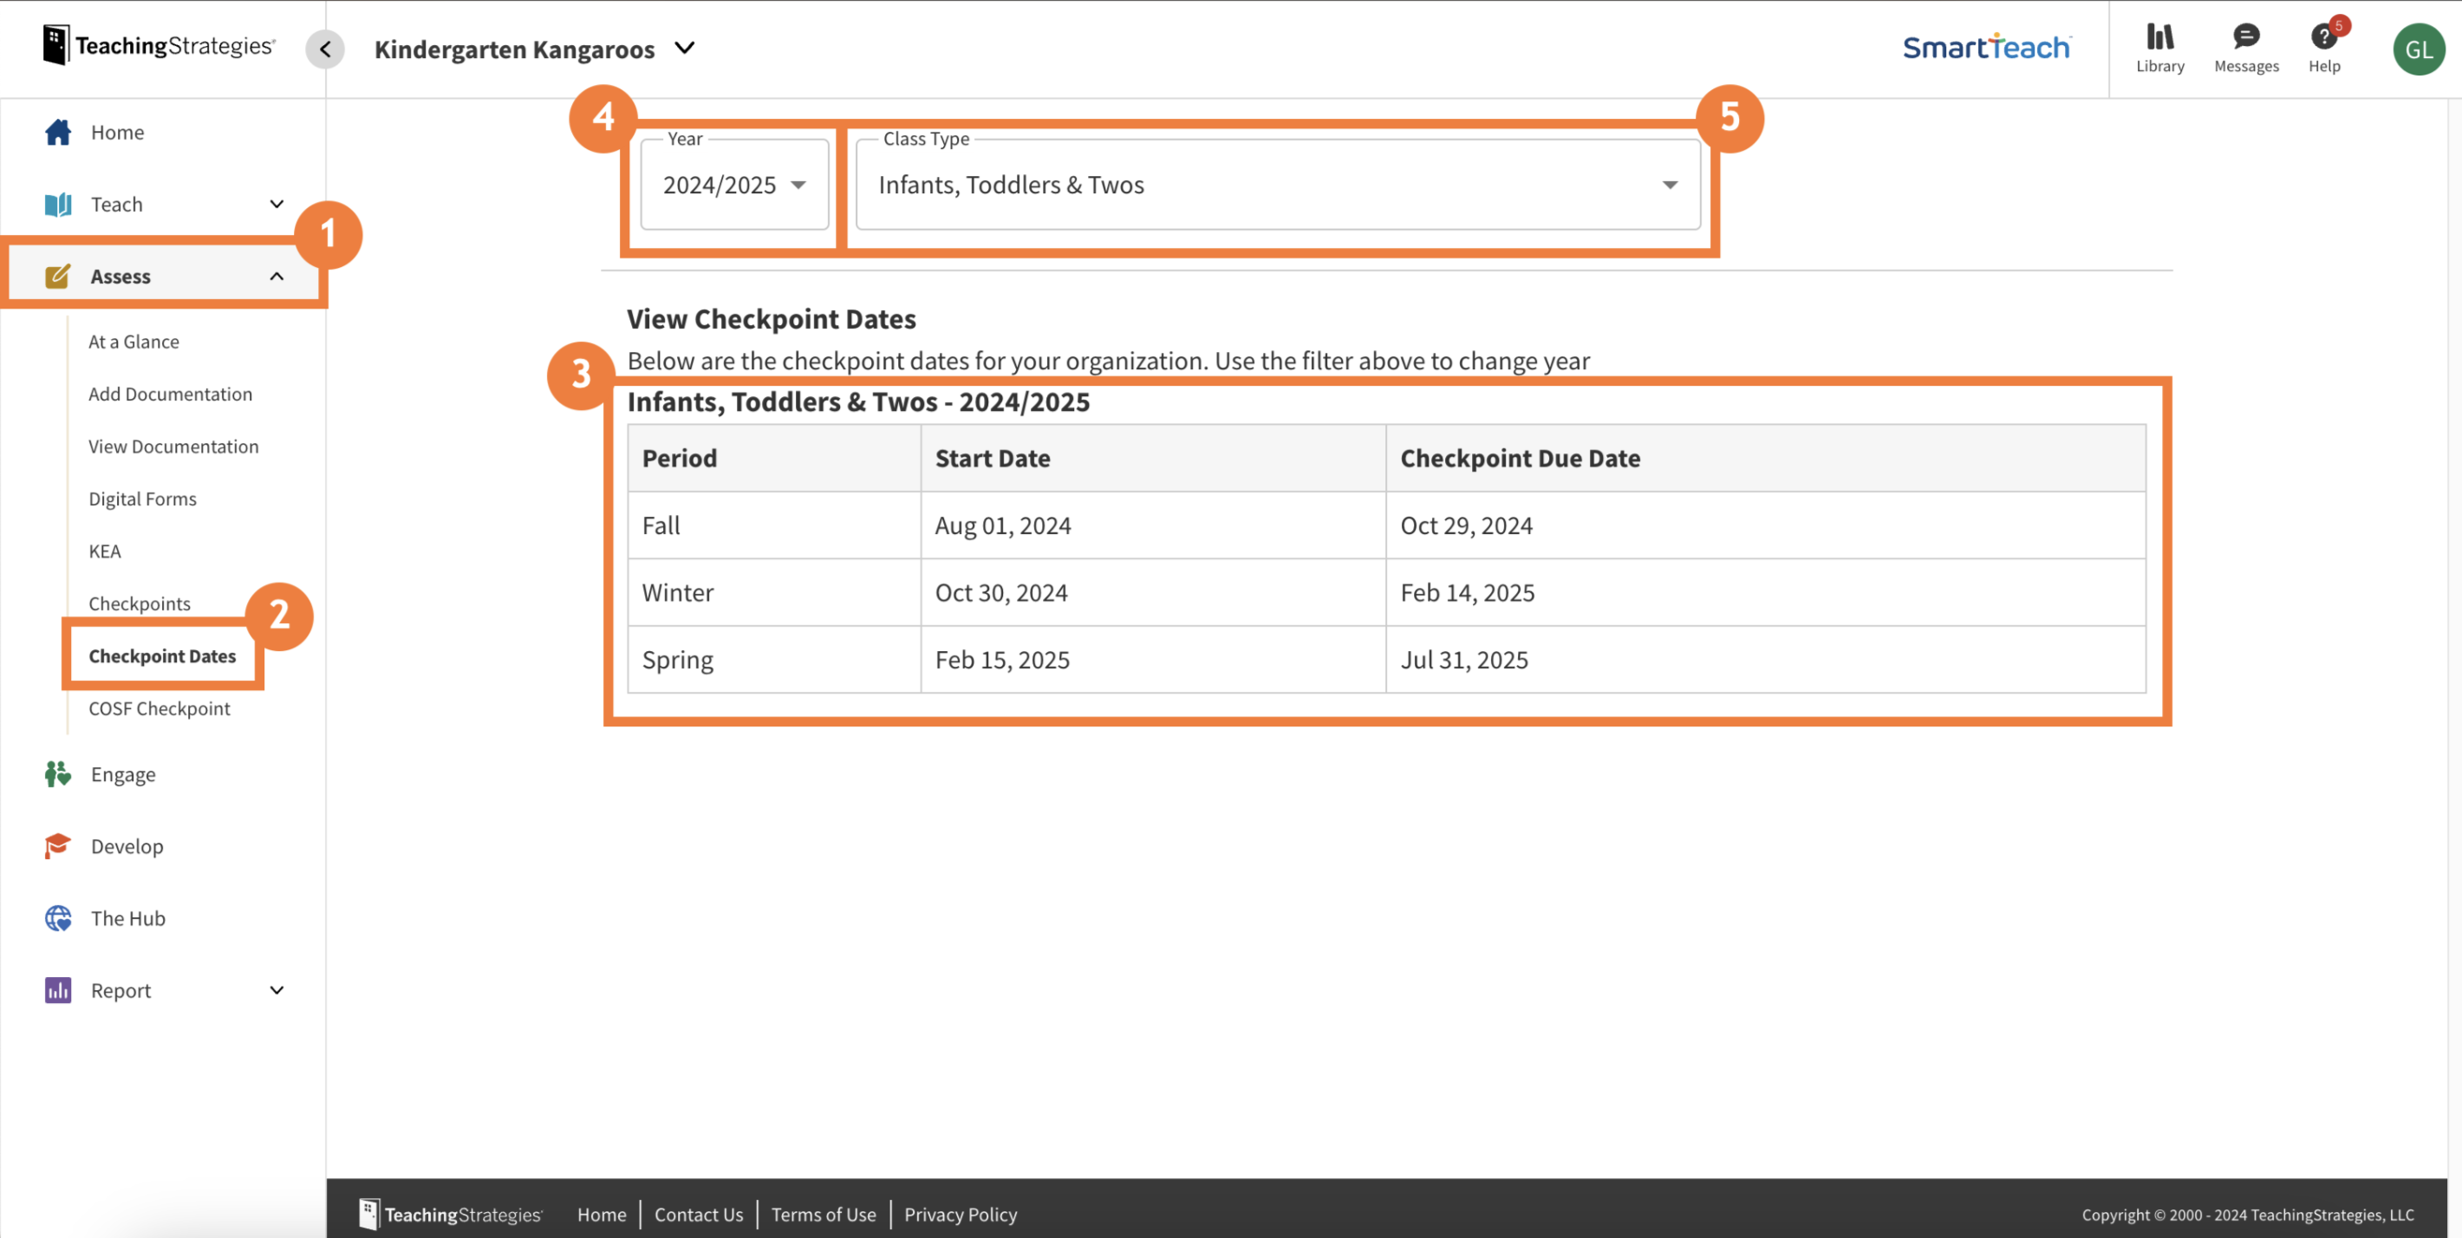Click the TeachingStrategies logo
This screenshot has width=2462, height=1238.
pos(158,43)
